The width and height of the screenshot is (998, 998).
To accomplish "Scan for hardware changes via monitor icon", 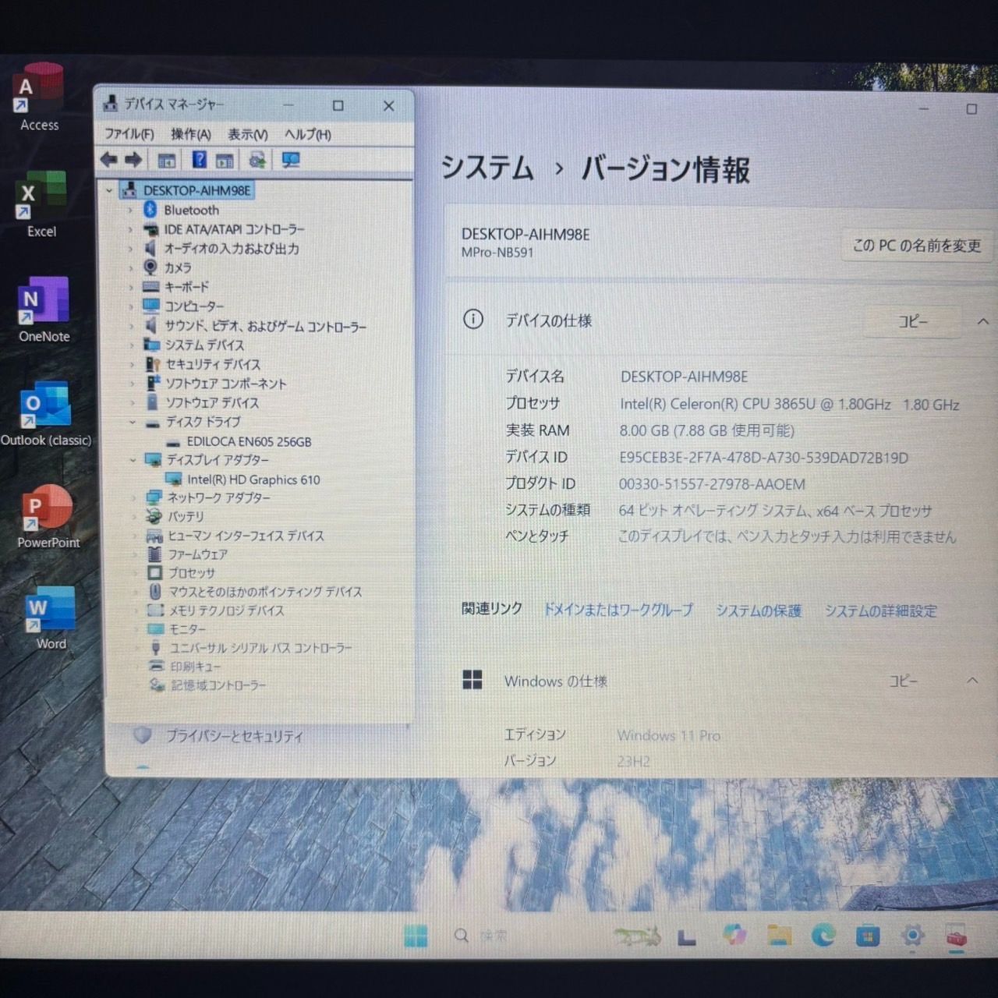I will (291, 160).
